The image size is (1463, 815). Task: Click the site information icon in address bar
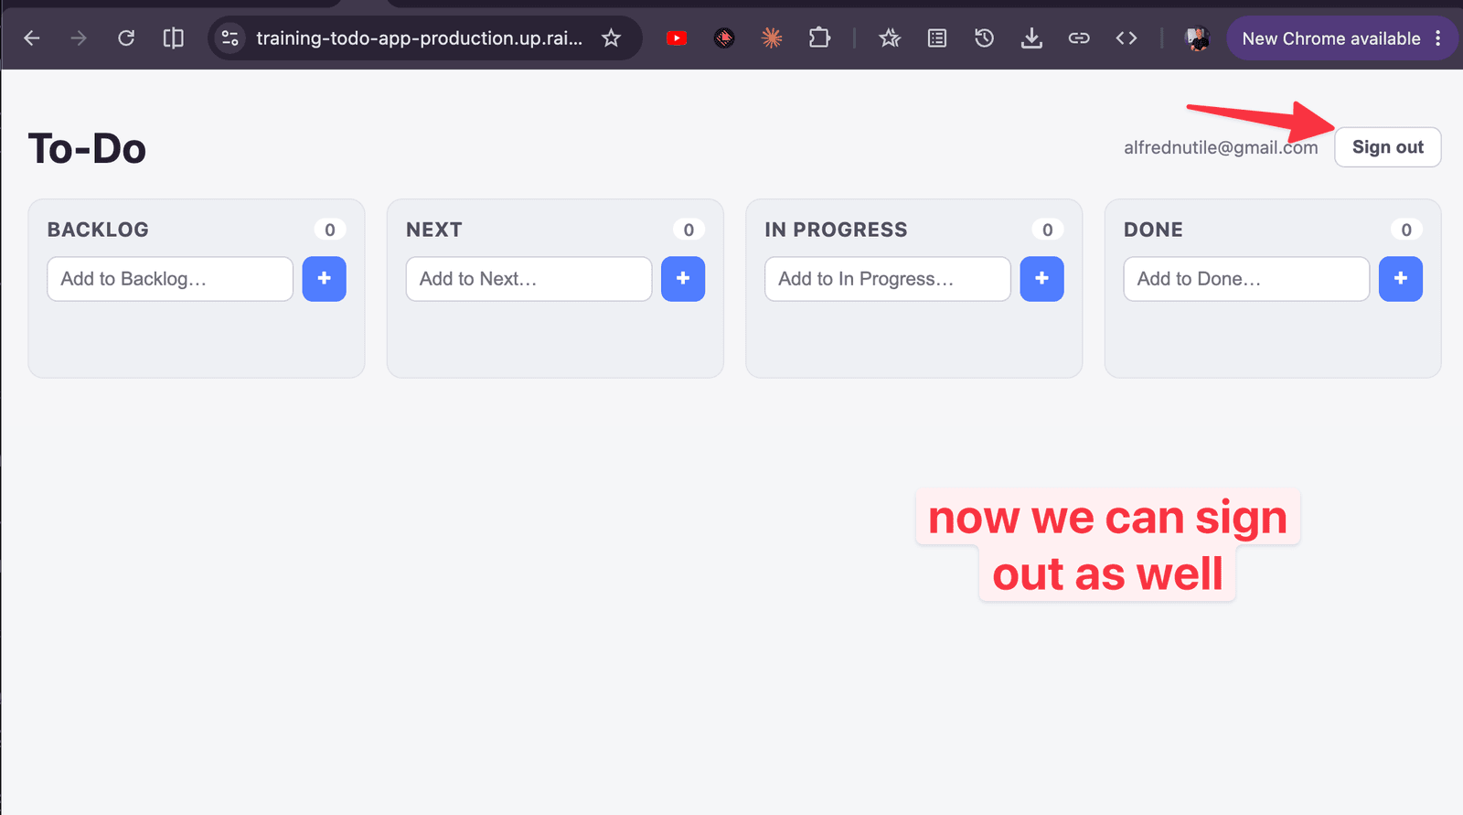(x=230, y=38)
